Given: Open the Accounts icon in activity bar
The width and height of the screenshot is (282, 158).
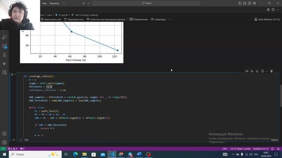Looking at the screenshot, I should coord(4,133).
